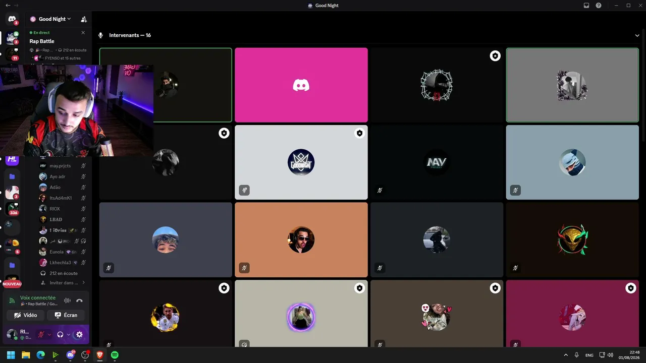Image resolution: width=646 pixels, height=363 pixels.
Task: Show the 212 en écoute listeners
Action: pos(63,273)
